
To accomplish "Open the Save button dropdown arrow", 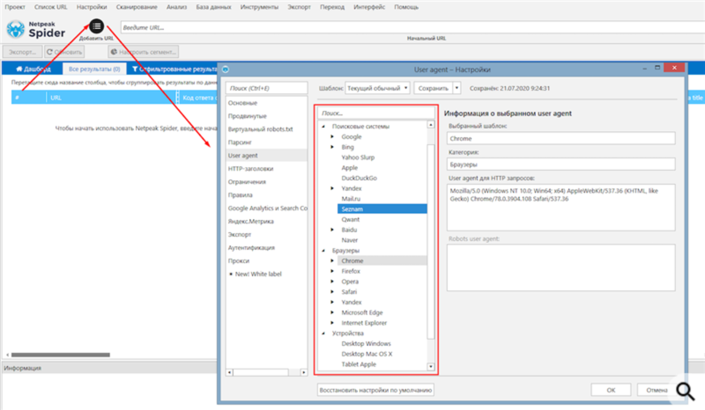I will tap(457, 88).
